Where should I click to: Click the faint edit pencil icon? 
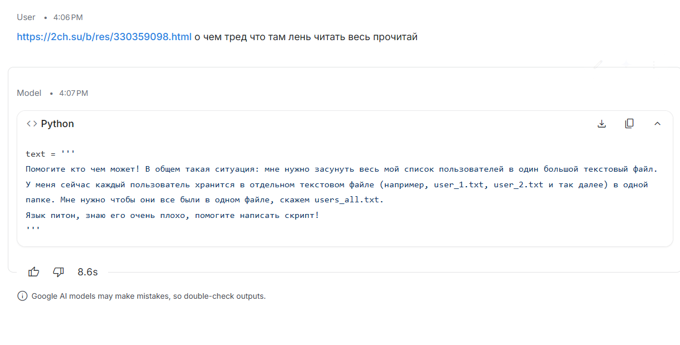(598, 64)
